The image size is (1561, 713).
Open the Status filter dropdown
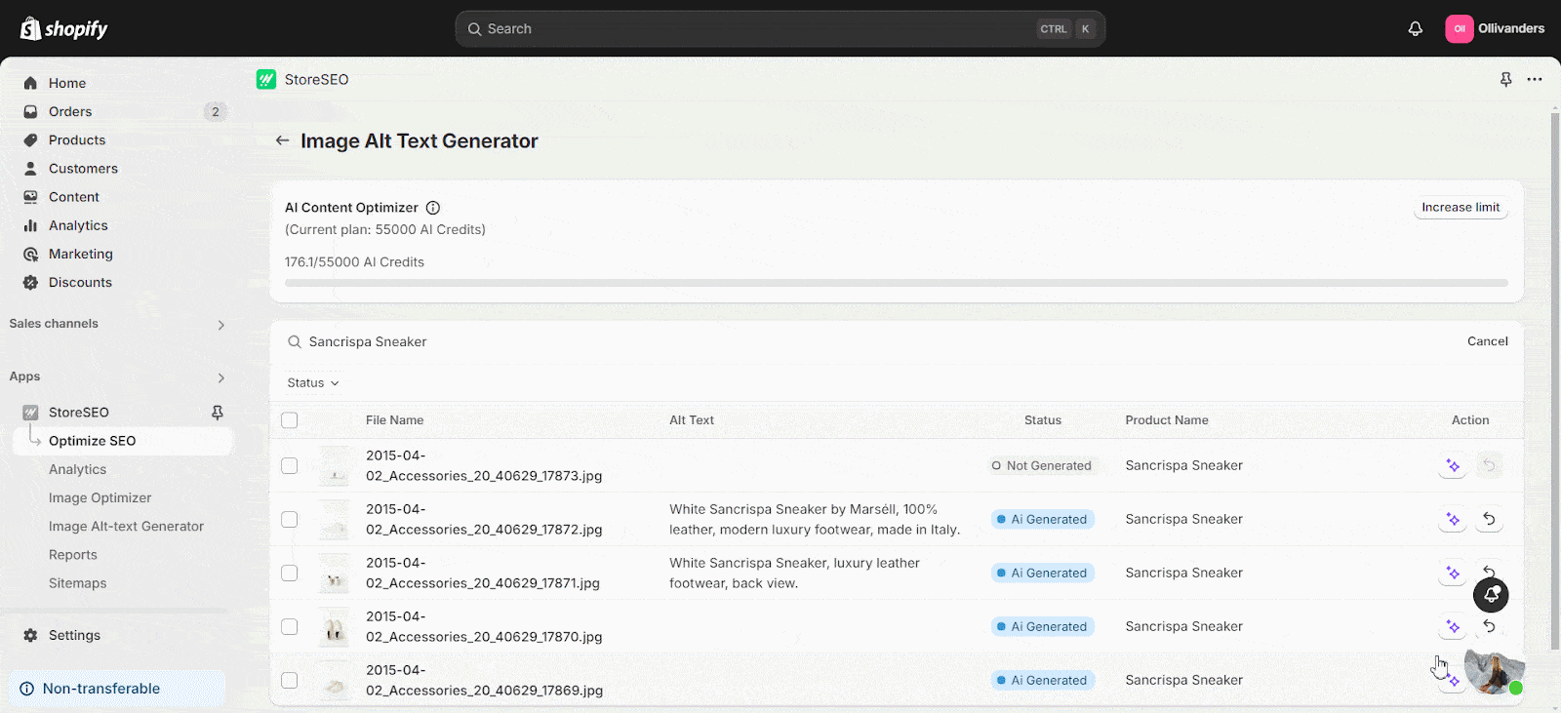tap(313, 383)
